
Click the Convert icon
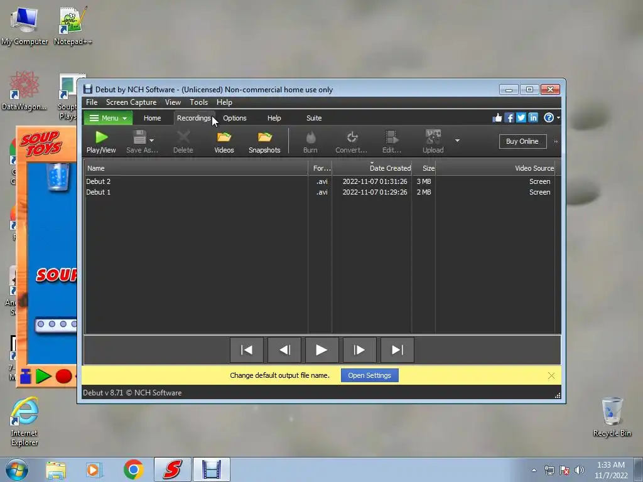(x=352, y=137)
